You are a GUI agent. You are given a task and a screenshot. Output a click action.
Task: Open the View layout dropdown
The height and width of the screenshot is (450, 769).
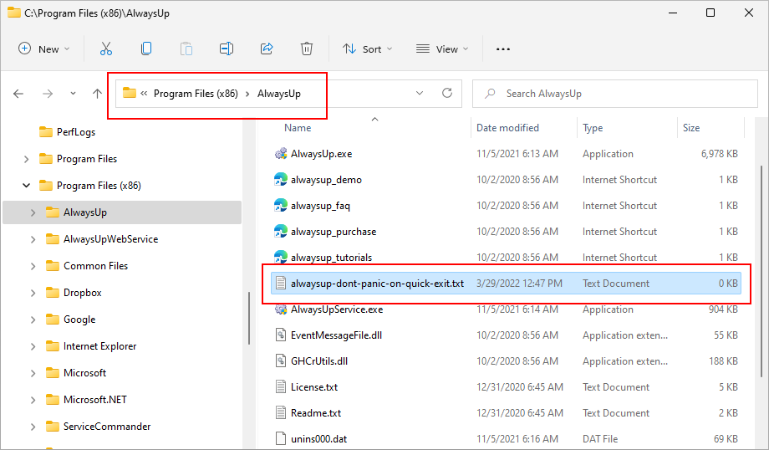(x=442, y=49)
